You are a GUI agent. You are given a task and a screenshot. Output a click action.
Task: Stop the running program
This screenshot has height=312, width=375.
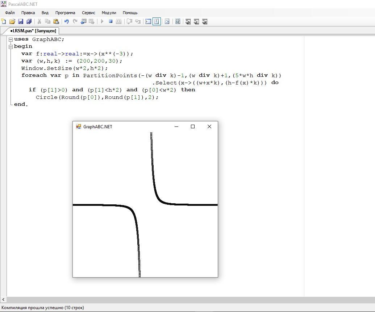coord(111,22)
